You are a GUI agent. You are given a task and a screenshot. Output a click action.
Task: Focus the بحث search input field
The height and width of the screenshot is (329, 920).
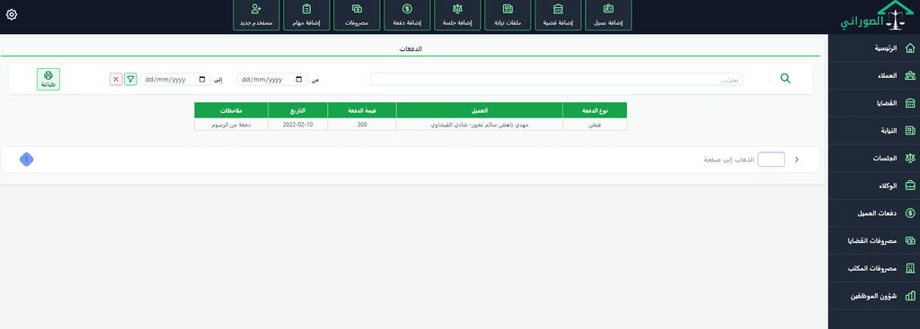pos(556,80)
